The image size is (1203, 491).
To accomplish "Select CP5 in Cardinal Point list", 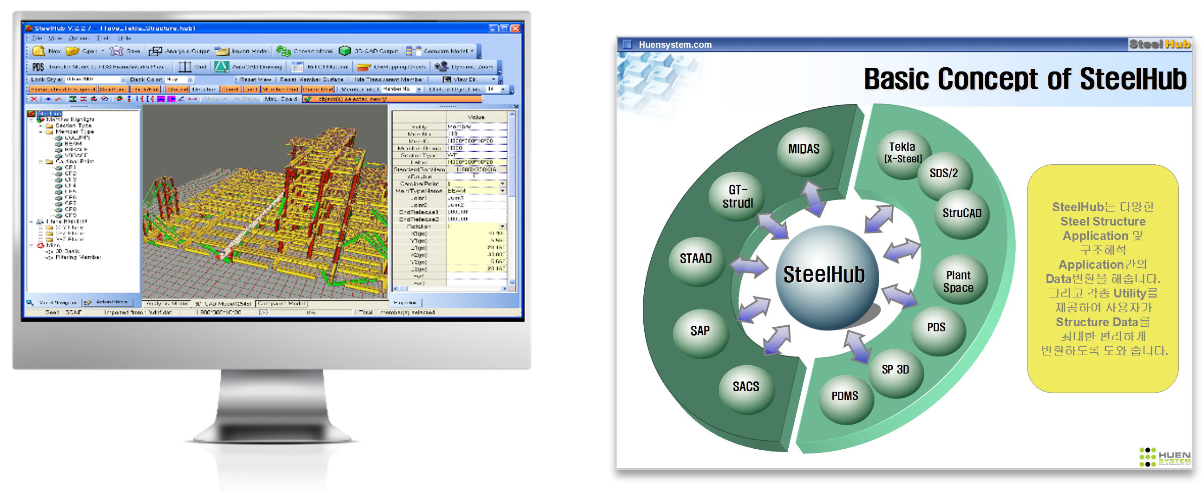I will tap(71, 191).
